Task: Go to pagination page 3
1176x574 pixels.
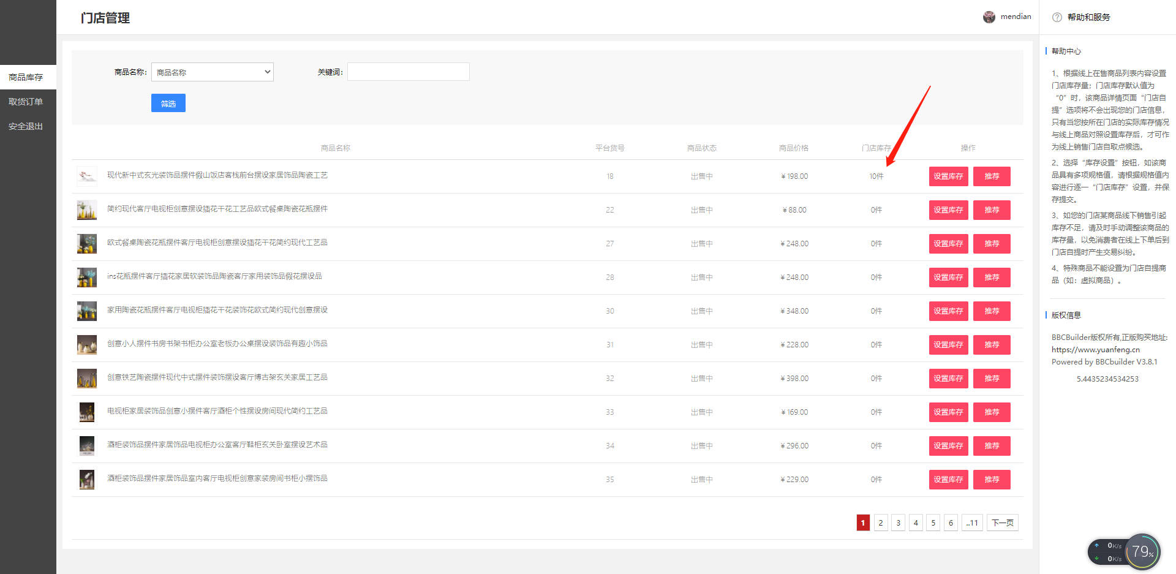Action: (x=898, y=523)
